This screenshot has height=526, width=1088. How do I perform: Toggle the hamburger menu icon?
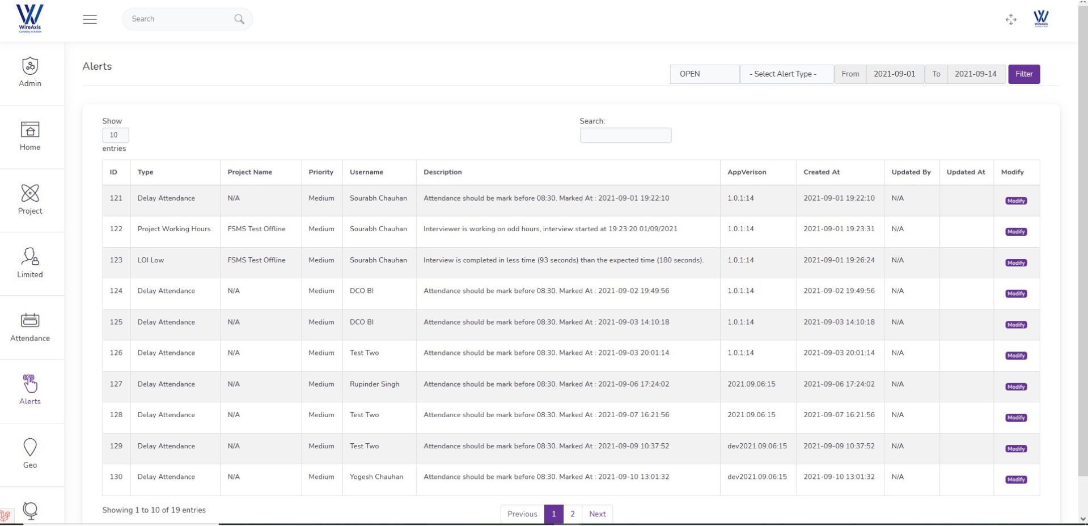coord(90,19)
